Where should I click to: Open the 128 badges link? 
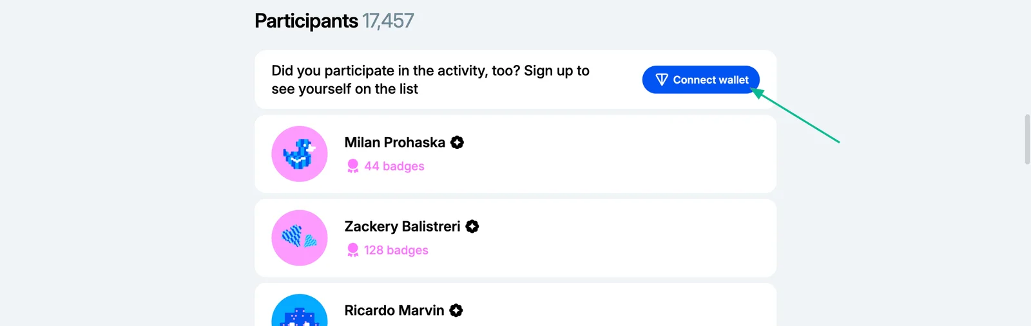(x=396, y=250)
